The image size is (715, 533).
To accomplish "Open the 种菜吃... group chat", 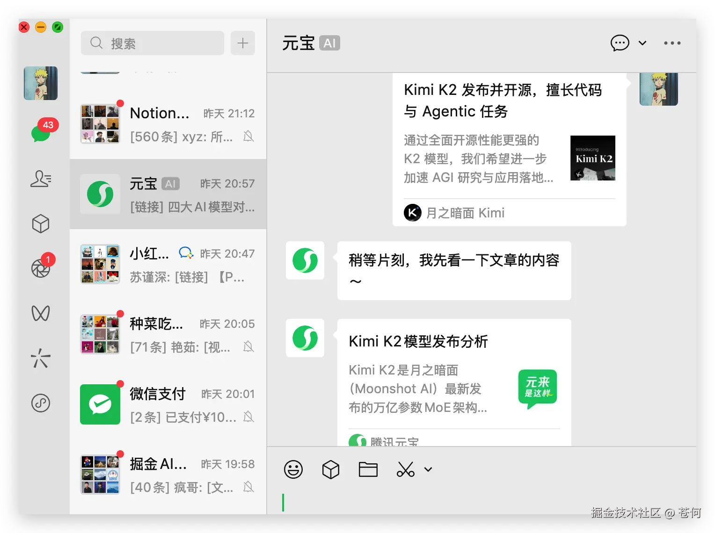I will pos(168,334).
